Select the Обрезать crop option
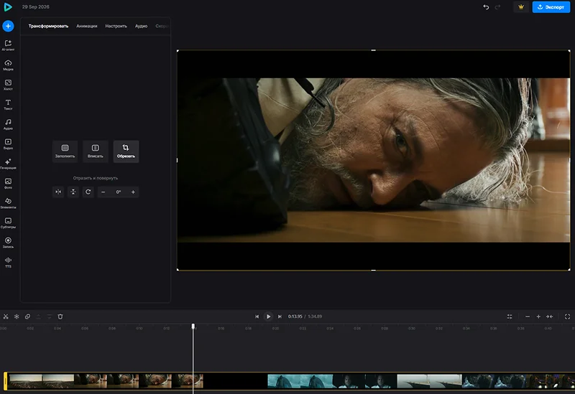 pyautogui.click(x=126, y=151)
